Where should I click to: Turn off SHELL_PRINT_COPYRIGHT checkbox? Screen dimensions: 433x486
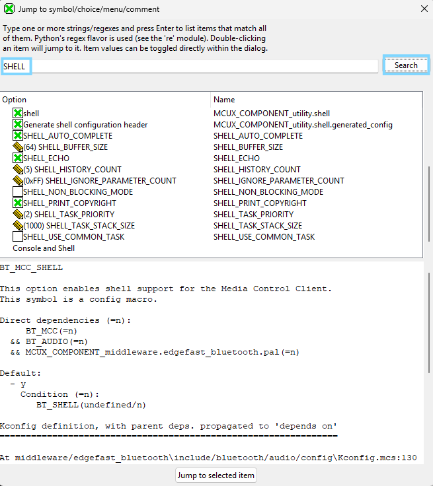point(18,203)
